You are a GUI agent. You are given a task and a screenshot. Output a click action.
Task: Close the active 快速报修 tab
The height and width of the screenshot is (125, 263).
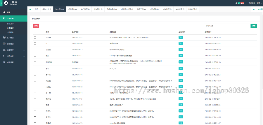pos(63,9)
